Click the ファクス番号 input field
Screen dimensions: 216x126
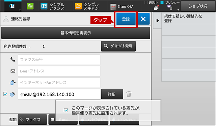point(59,60)
